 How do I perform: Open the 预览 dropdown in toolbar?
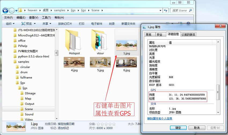pos(28,24)
